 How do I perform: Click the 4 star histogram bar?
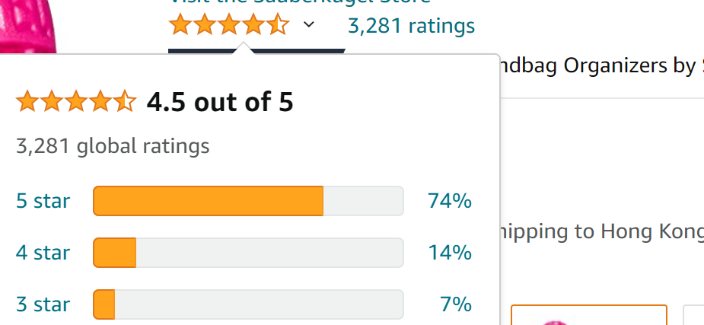click(248, 253)
